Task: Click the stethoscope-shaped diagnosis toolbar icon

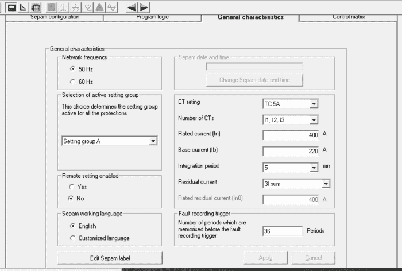Action: [x=87, y=7]
